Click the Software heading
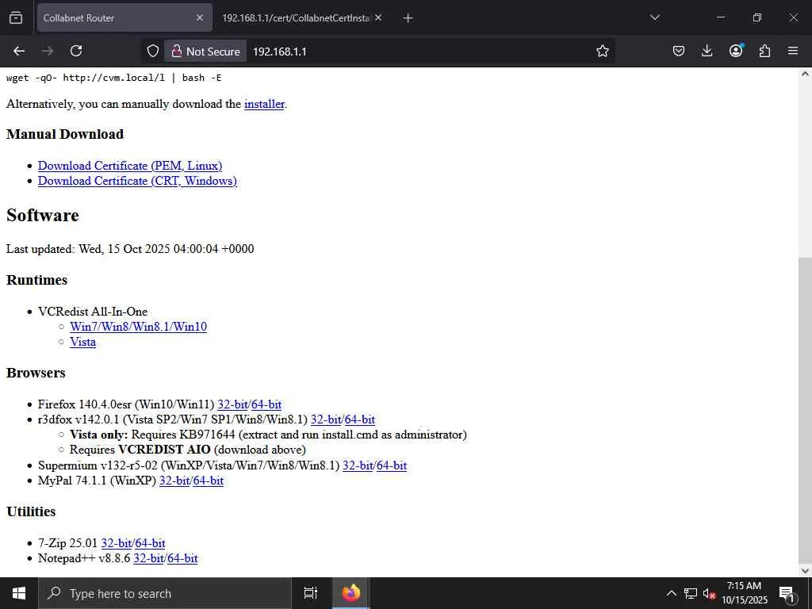Image resolution: width=812 pixels, height=609 pixels. coord(43,216)
